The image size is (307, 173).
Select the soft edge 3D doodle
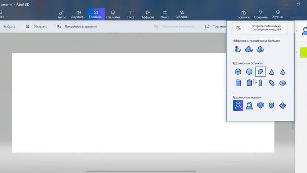point(249,49)
